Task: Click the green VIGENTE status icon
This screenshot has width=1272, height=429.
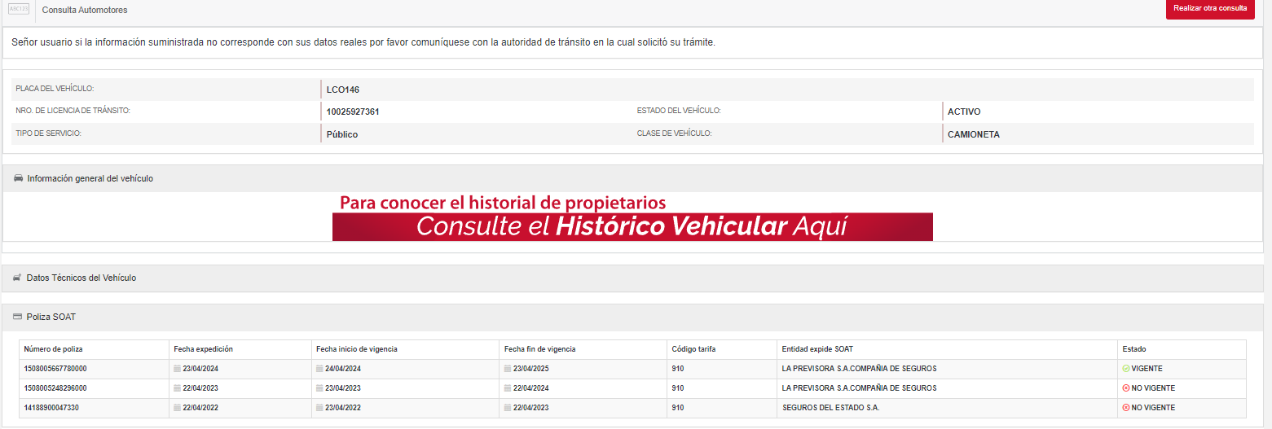Action: click(x=1125, y=369)
